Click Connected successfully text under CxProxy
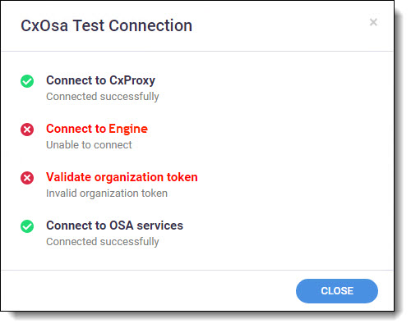The height and width of the screenshot is (328, 411). tap(103, 97)
